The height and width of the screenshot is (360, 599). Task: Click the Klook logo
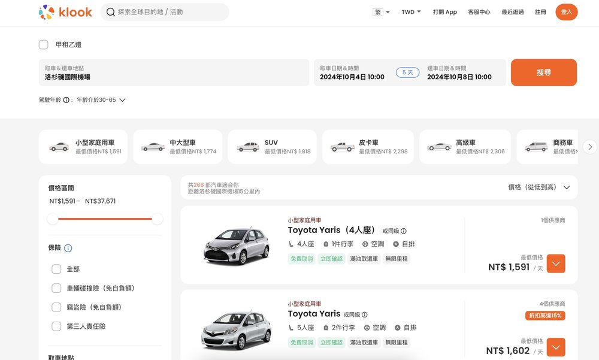coord(65,12)
